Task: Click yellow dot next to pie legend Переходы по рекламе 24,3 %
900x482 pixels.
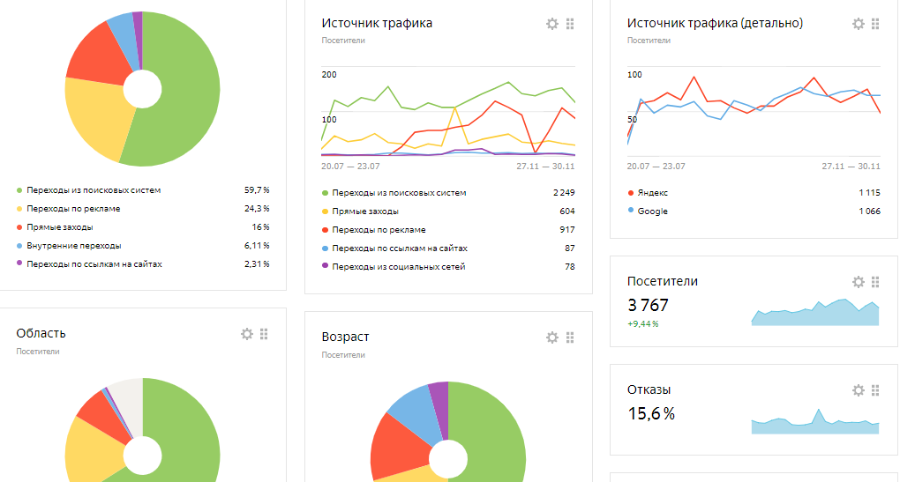Action: point(19,209)
